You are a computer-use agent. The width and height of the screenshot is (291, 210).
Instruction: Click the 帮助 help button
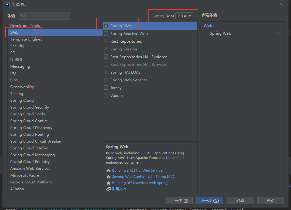point(271,200)
